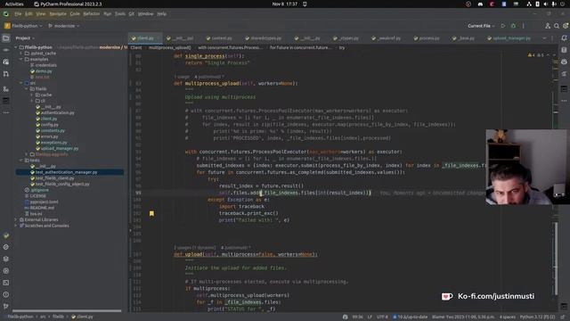
Task: Open the Python Console icon
Action: tap(6, 235)
